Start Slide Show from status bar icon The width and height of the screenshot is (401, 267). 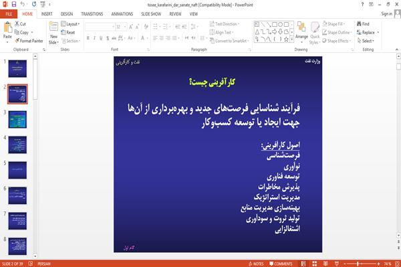pyautogui.click(x=337, y=264)
